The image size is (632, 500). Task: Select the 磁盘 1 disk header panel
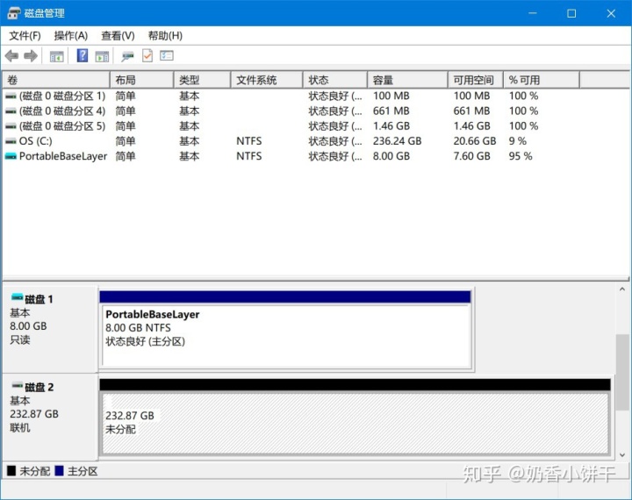tap(50, 329)
